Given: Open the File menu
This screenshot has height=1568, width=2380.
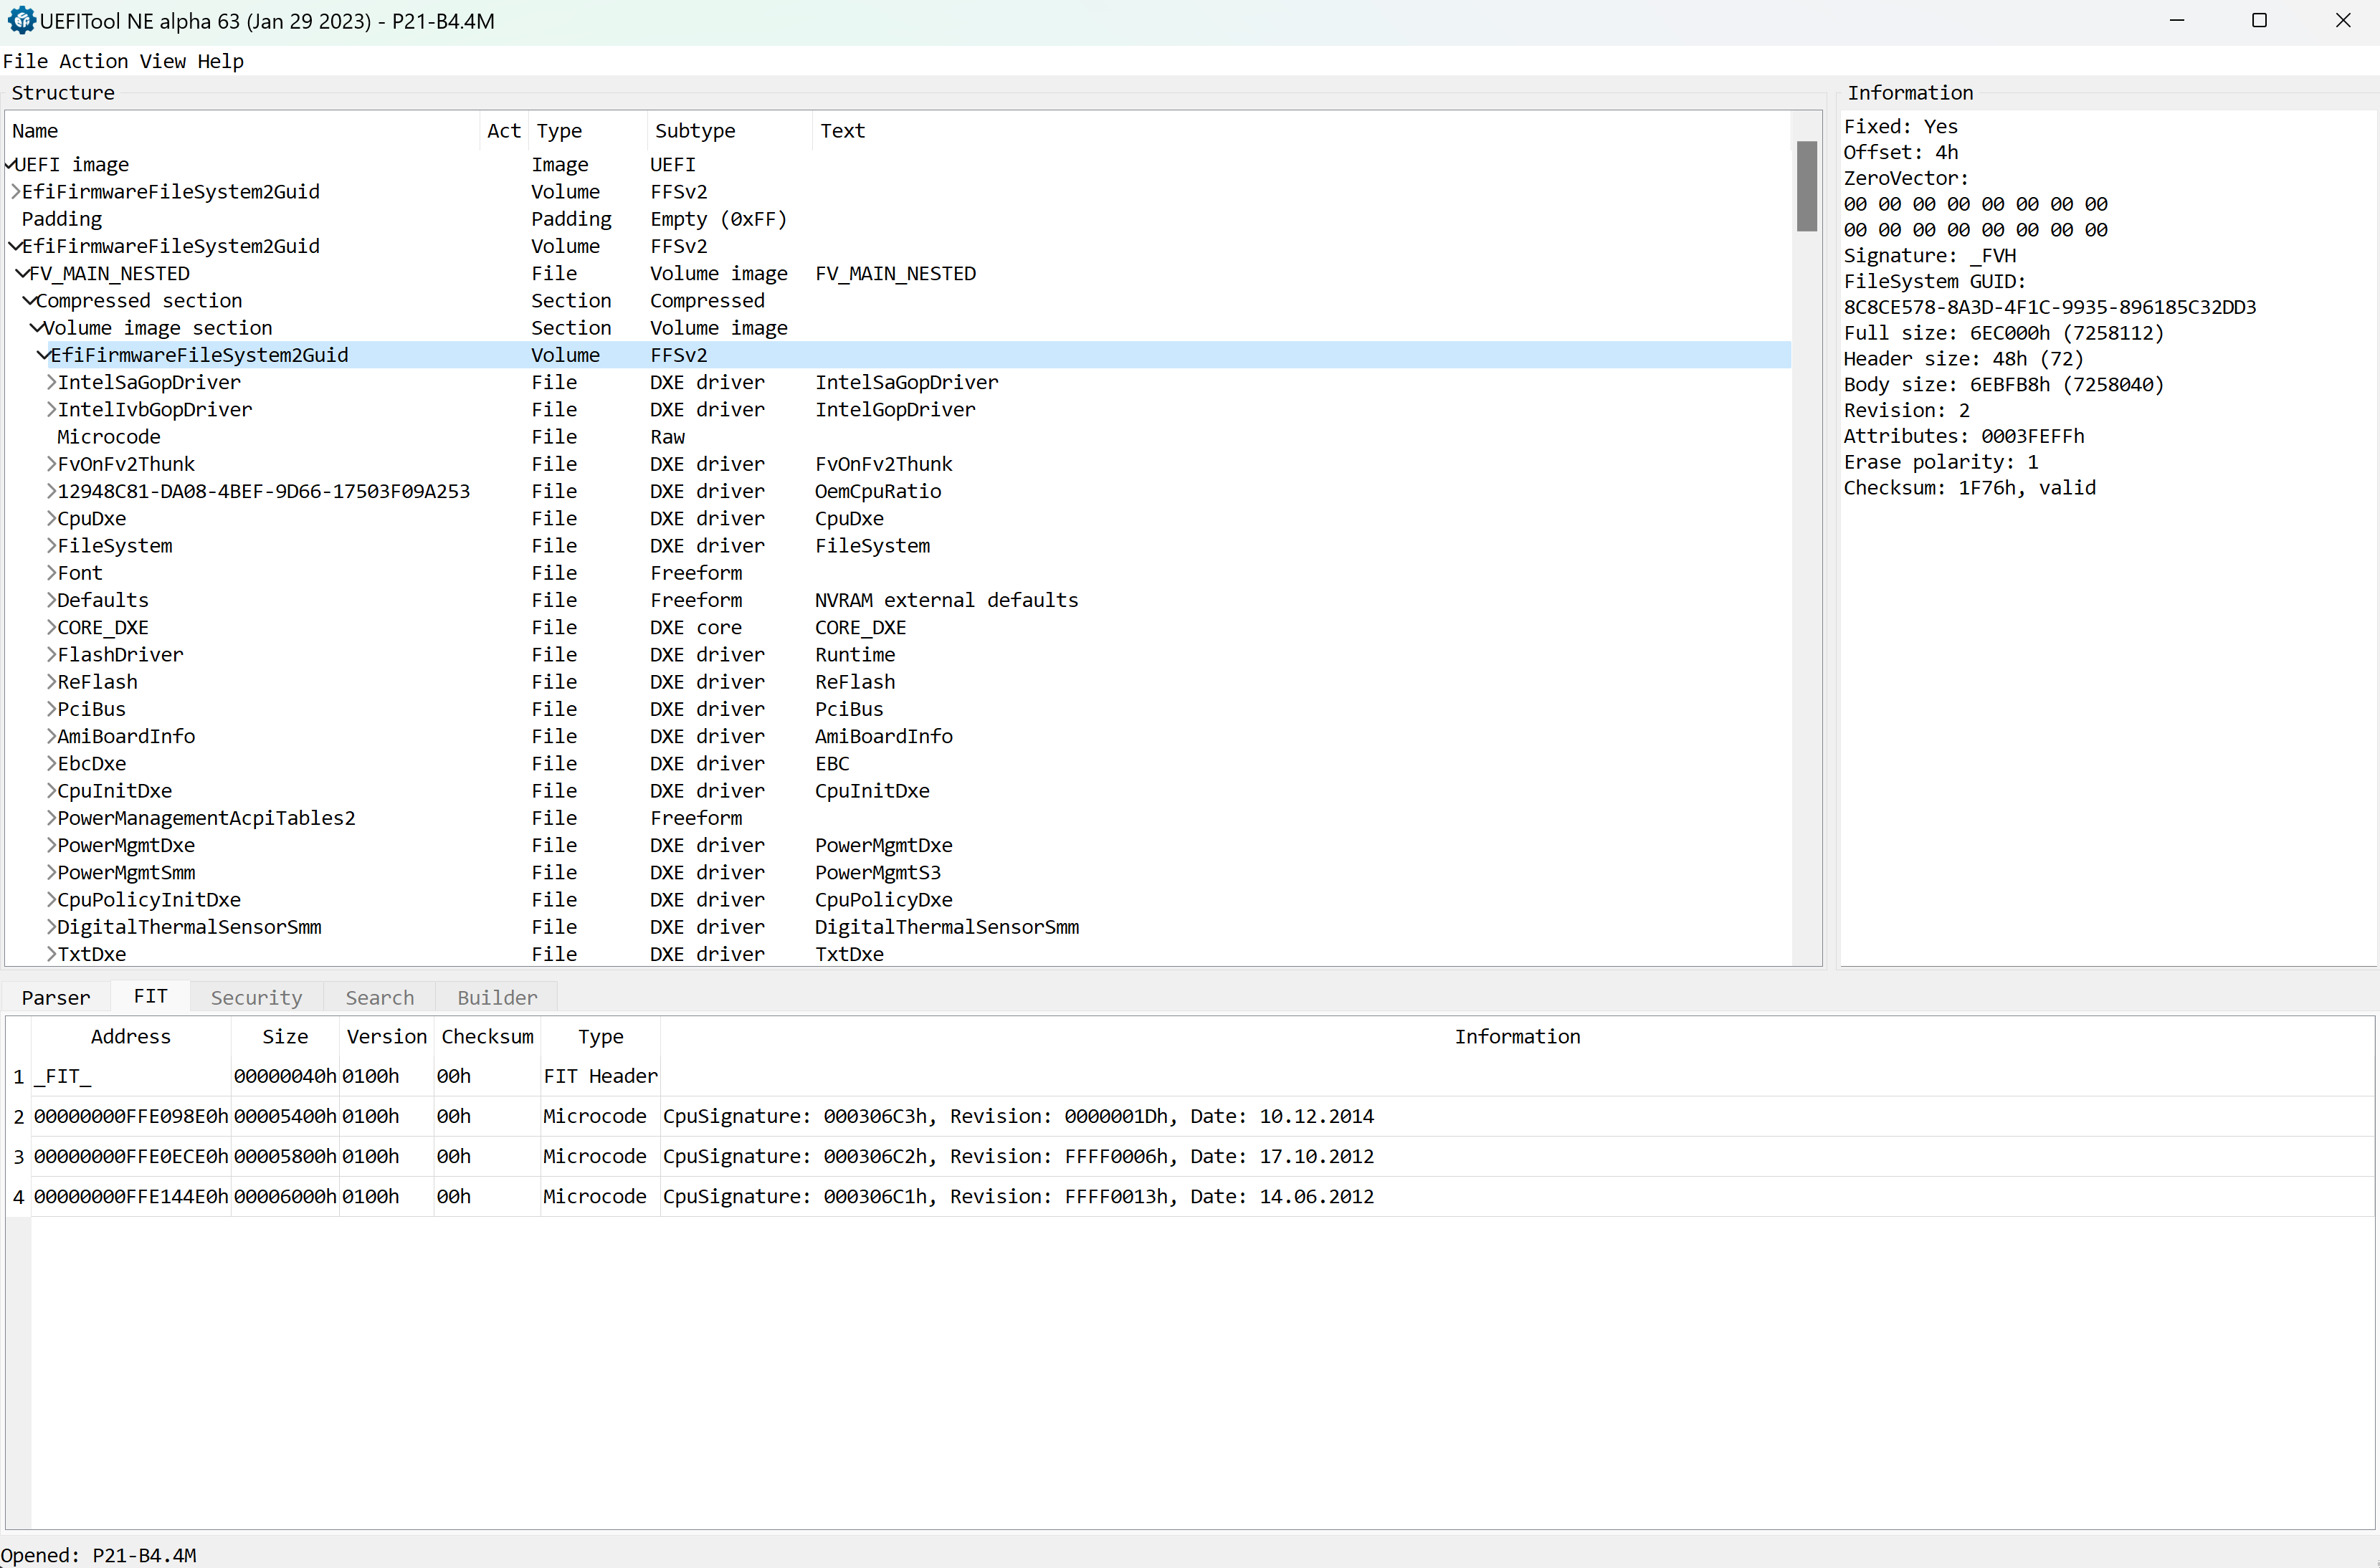Looking at the screenshot, I should (25, 61).
